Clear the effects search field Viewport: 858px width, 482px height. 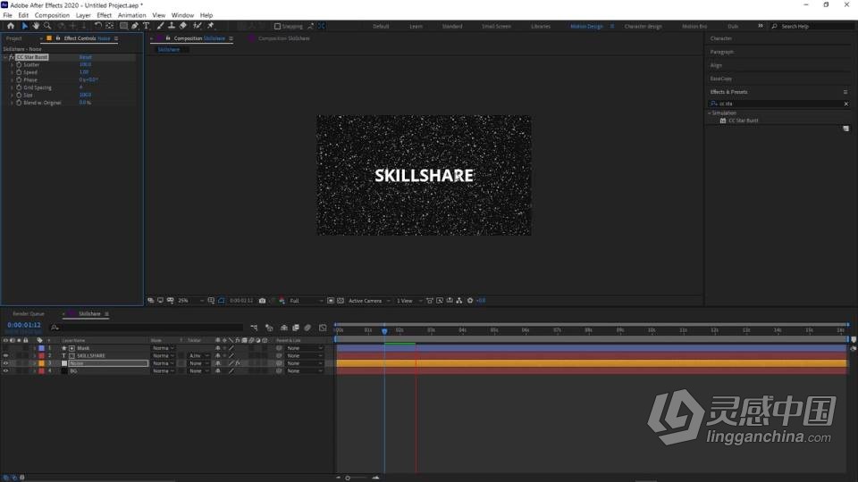point(846,104)
